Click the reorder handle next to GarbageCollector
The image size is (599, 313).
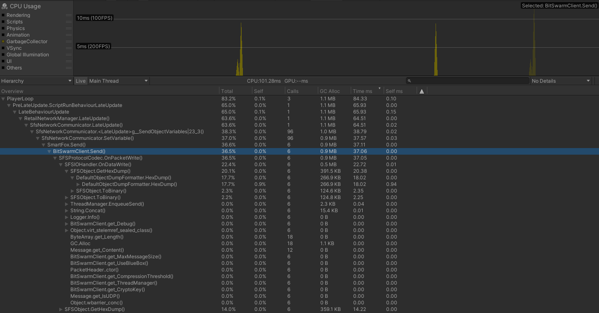point(69,42)
